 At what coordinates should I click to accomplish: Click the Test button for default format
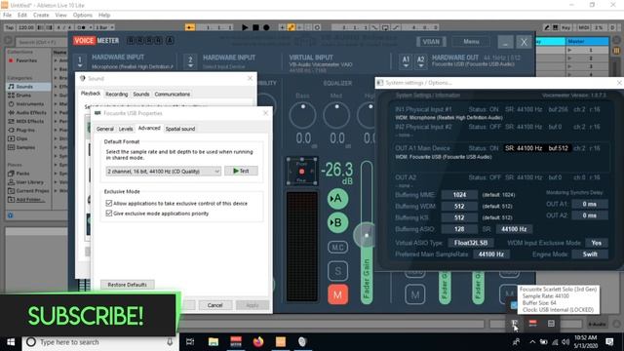point(241,171)
